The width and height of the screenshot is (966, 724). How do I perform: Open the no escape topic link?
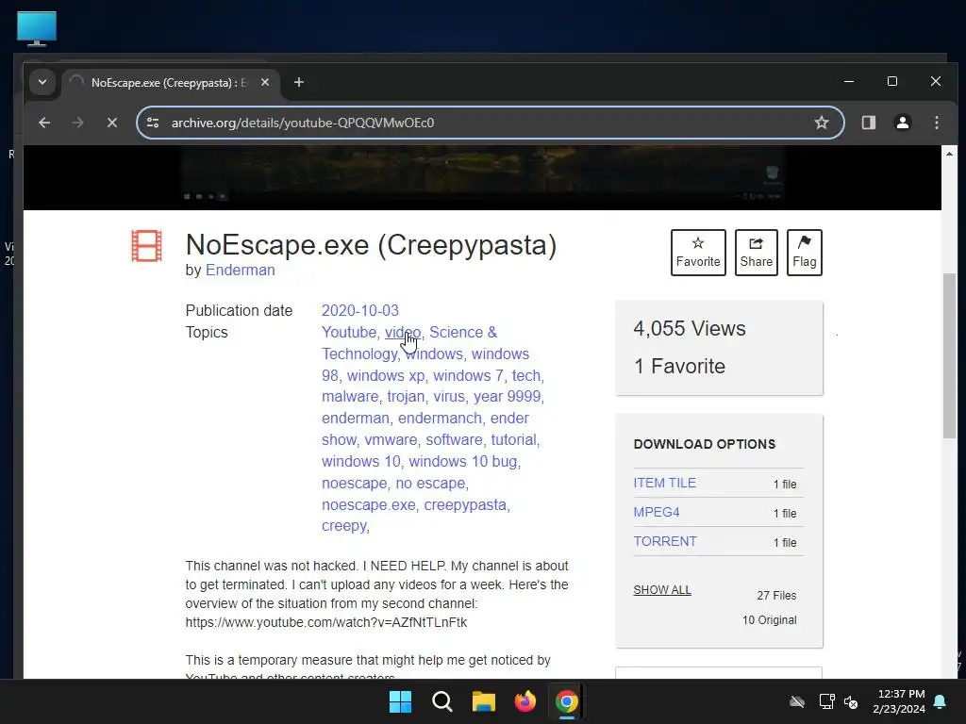[x=430, y=484]
